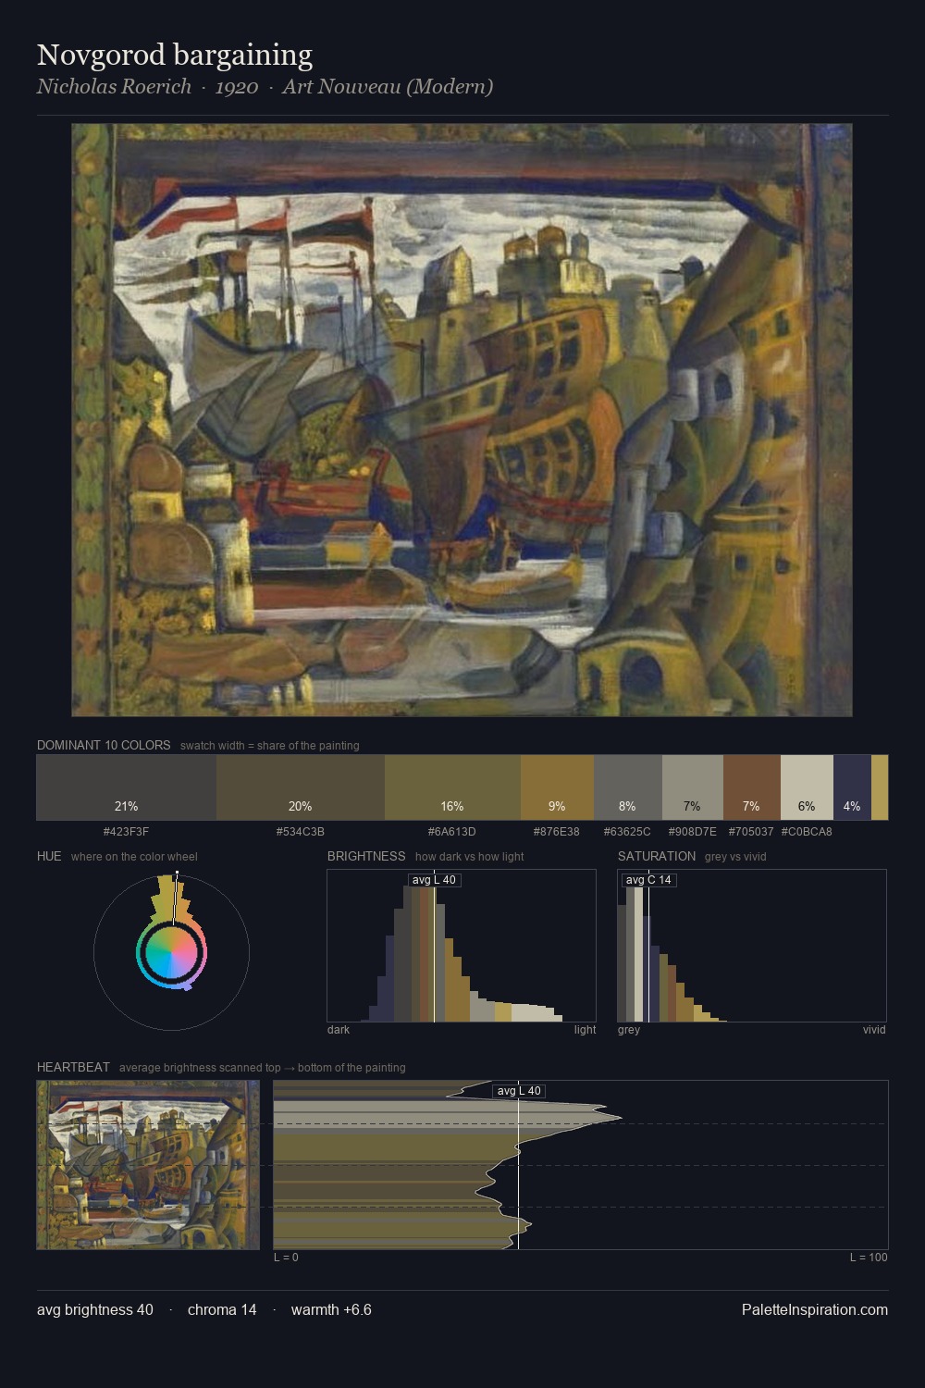The image size is (925, 1388).
Task: Click hex code label '#876E38'
Action: tap(557, 831)
